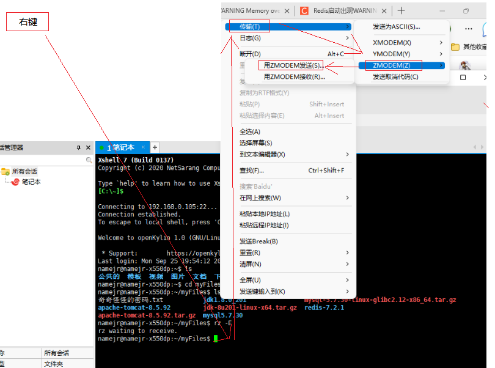Open 重置(R) reset submenu
Viewport: 495px width, 368px height.
(288, 252)
